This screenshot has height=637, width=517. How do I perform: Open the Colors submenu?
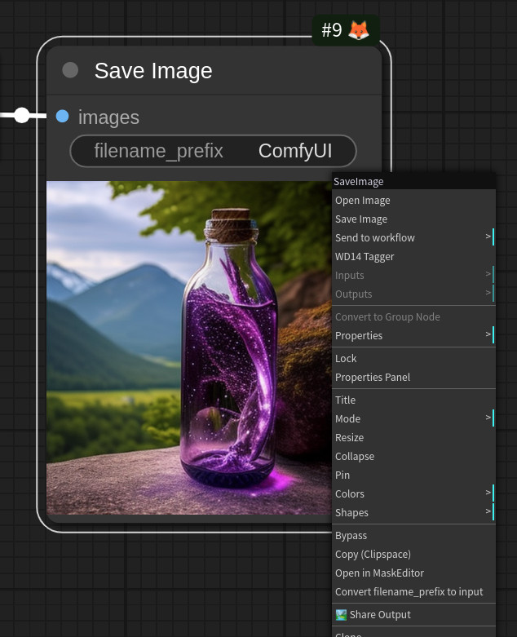[x=413, y=493]
